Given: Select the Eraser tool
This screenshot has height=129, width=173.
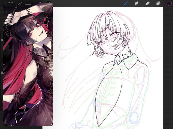Looking at the screenshot, I should click(x=147, y=3).
